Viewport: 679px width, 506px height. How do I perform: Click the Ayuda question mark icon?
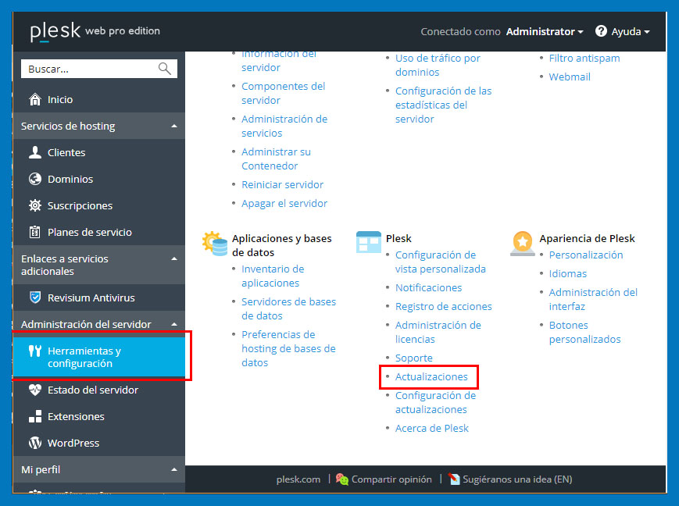601,31
